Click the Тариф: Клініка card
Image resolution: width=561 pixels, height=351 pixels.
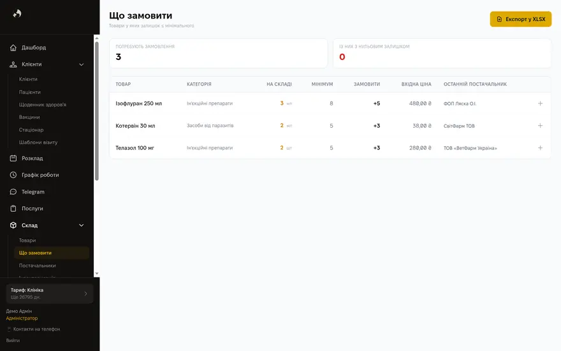click(x=50, y=294)
